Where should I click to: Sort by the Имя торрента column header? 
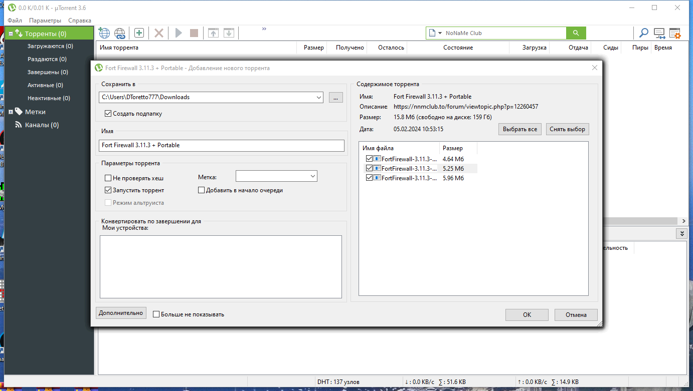(197, 48)
